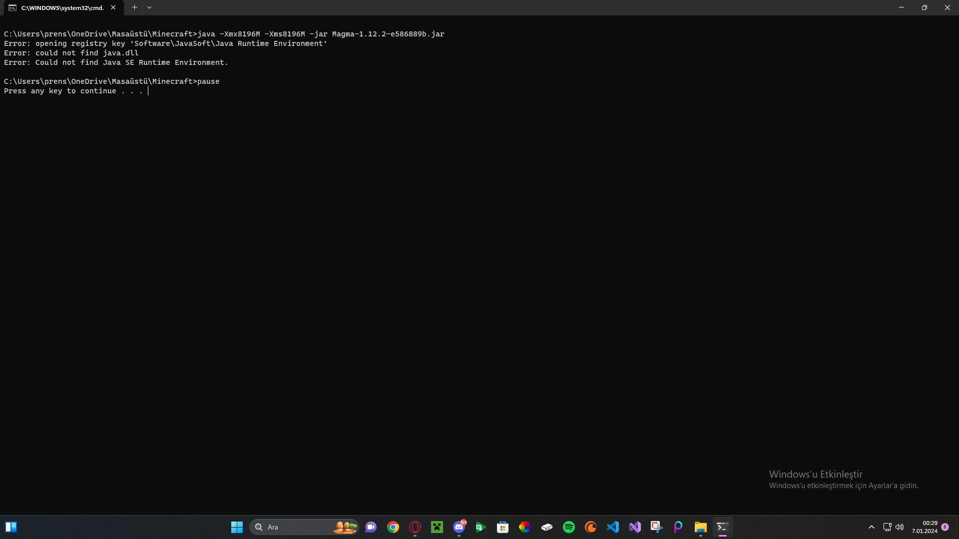The height and width of the screenshot is (539, 959).
Task: Open clock and date panel
Action: 925,527
